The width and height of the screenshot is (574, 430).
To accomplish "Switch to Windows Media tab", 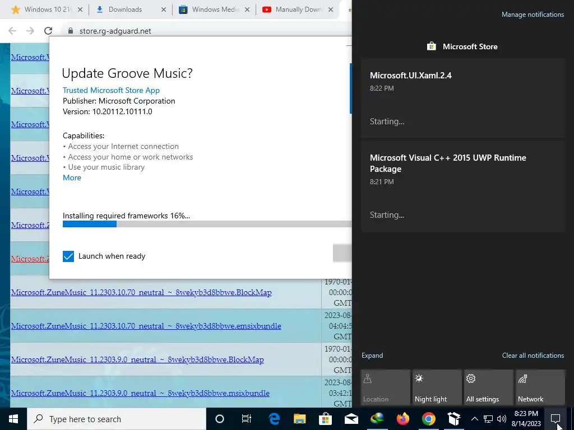I will 215,10.
